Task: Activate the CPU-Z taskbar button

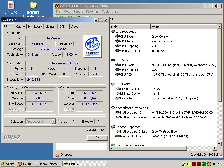Action: 85,164
